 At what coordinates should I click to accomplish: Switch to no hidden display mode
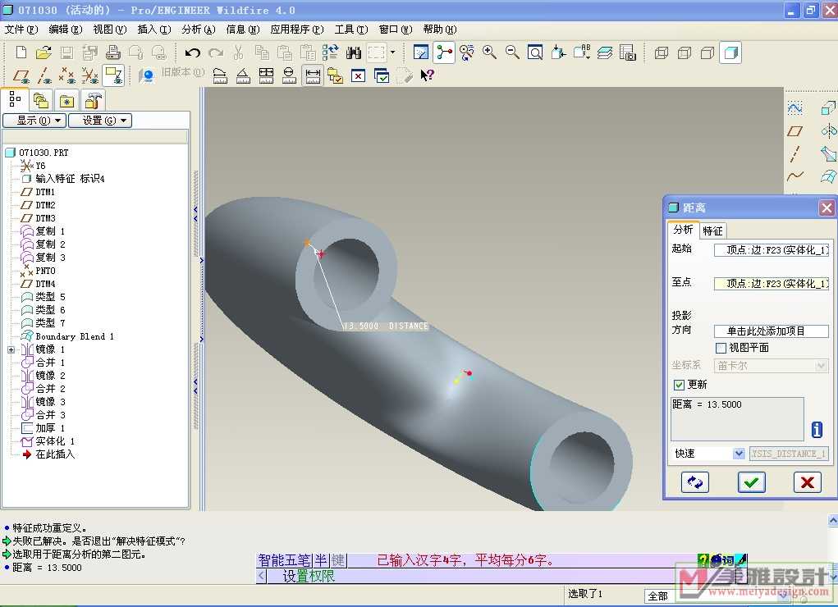click(x=707, y=52)
